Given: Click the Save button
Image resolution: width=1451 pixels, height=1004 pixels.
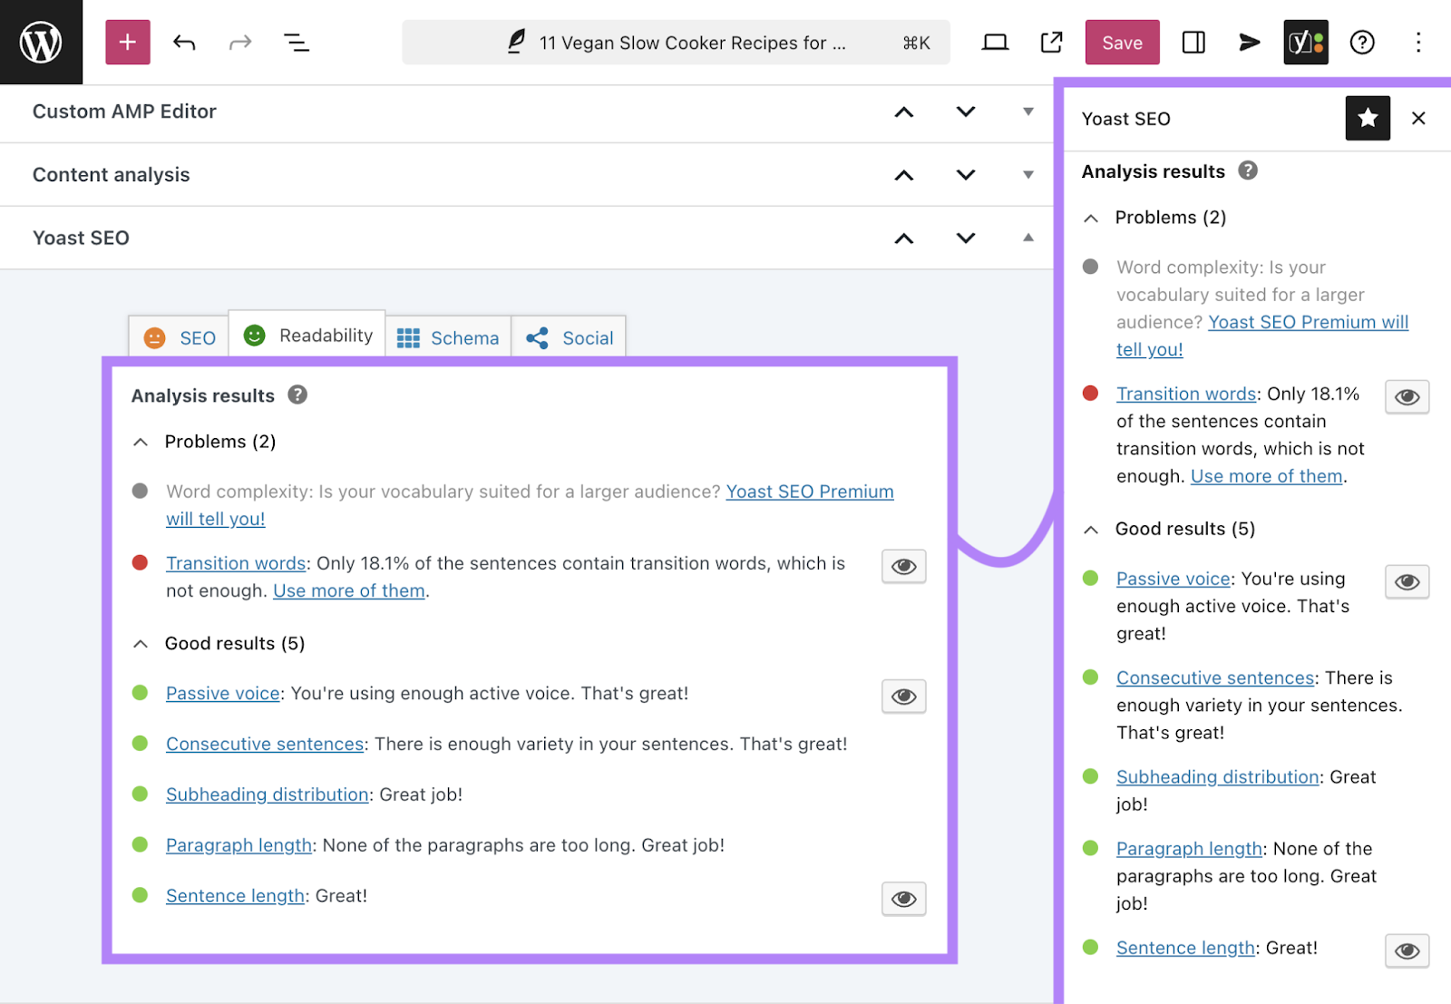Looking at the screenshot, I should click(x=1122, y=42).
